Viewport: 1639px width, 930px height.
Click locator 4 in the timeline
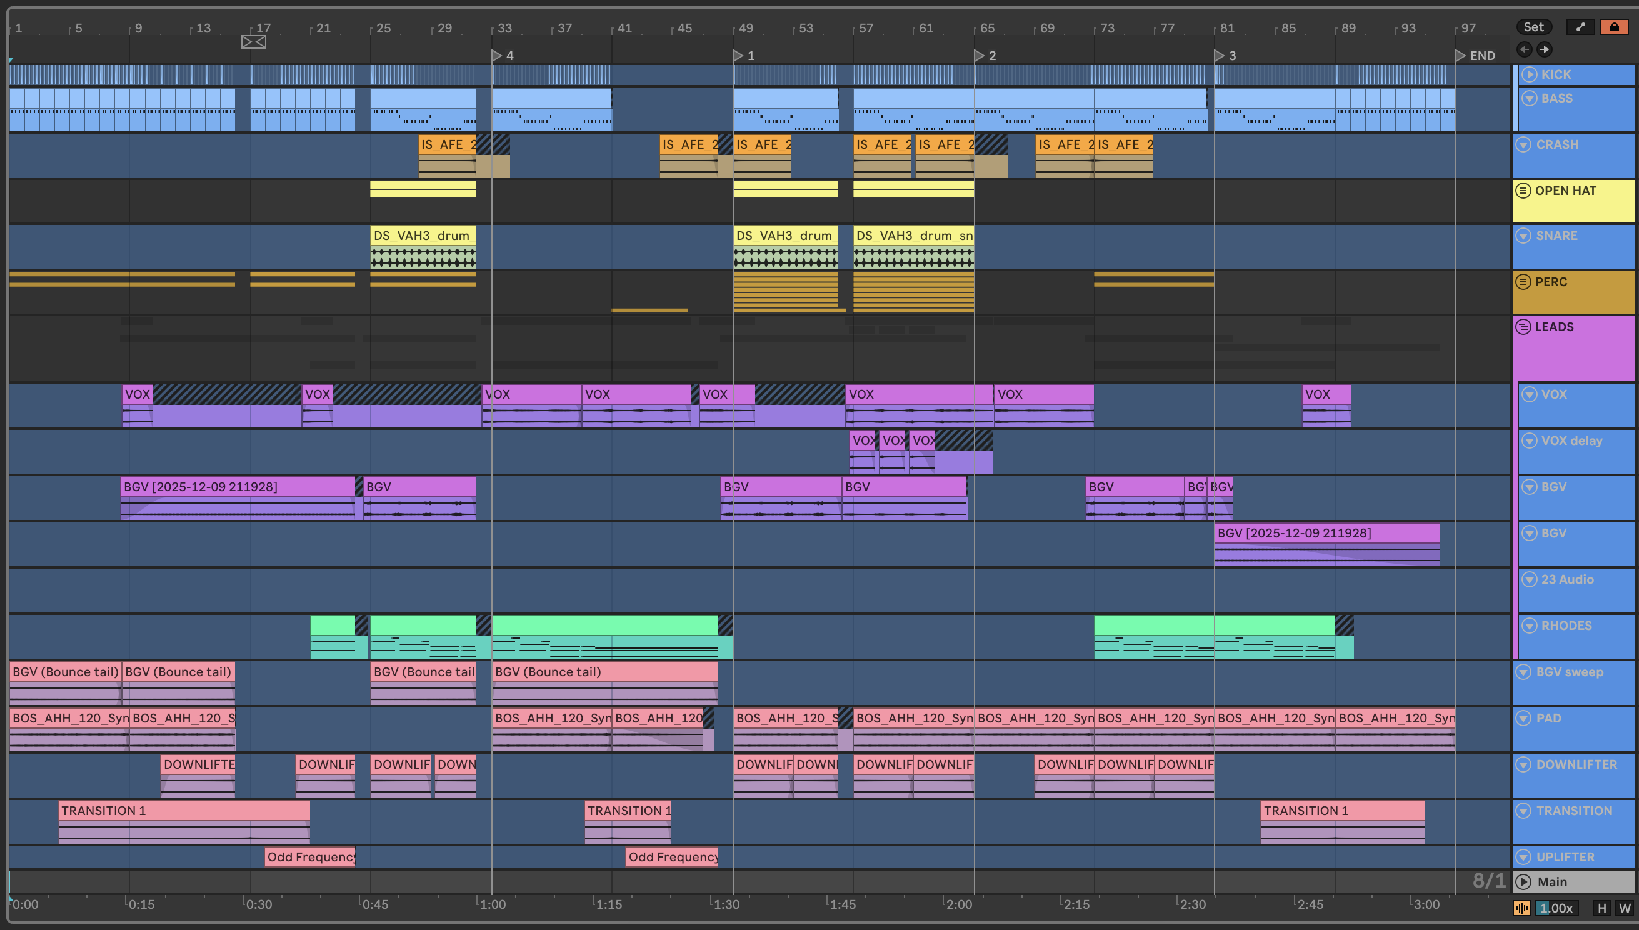coord(496,56)
